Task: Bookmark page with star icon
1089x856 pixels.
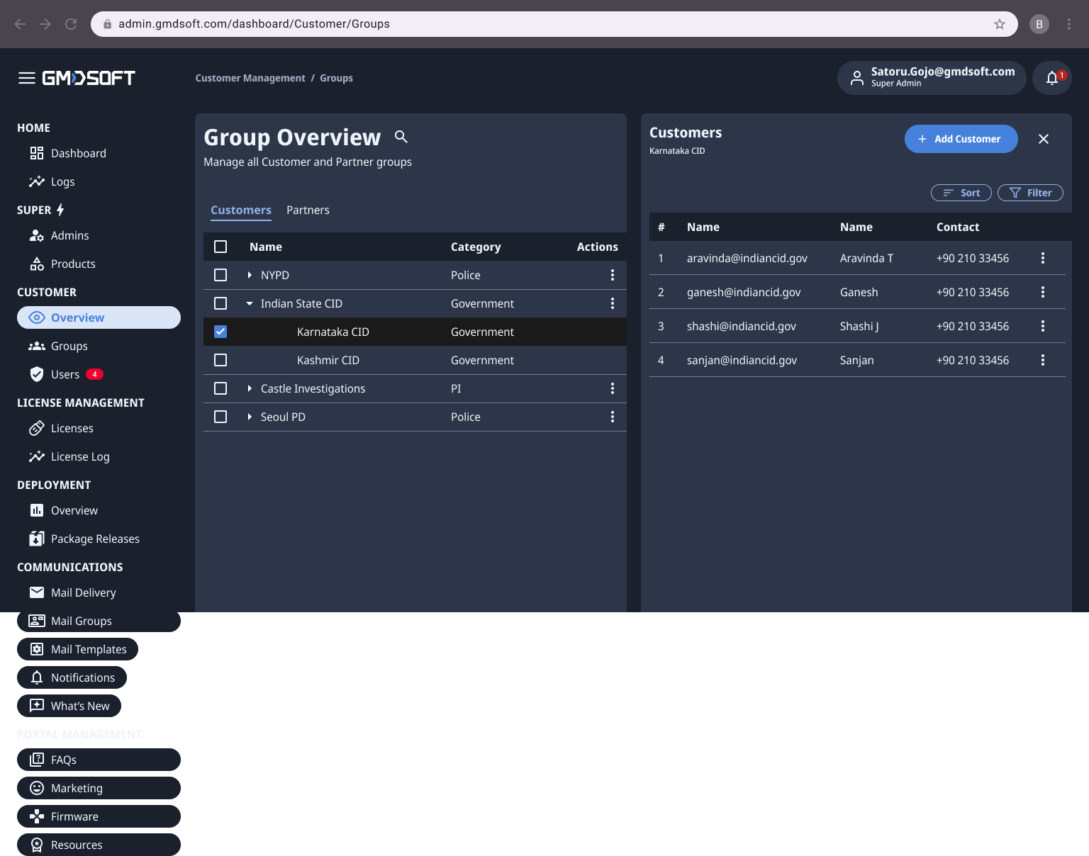Action: (1000, 24)
